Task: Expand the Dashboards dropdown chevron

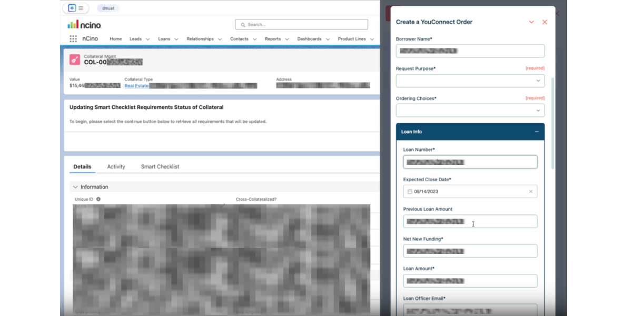Action: [328, 39]
